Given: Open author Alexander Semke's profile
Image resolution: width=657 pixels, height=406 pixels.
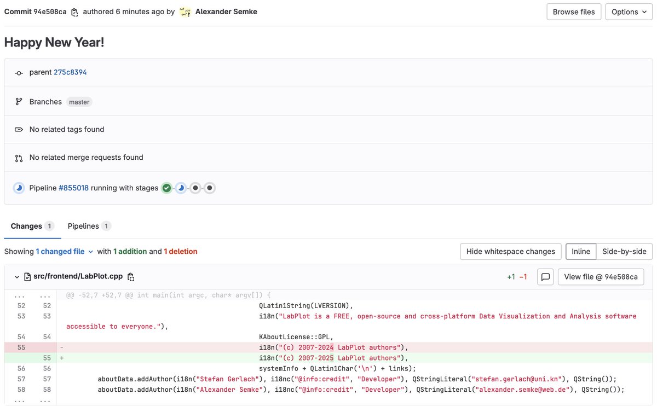Looking at the screenshot, I should pos(226,11).
